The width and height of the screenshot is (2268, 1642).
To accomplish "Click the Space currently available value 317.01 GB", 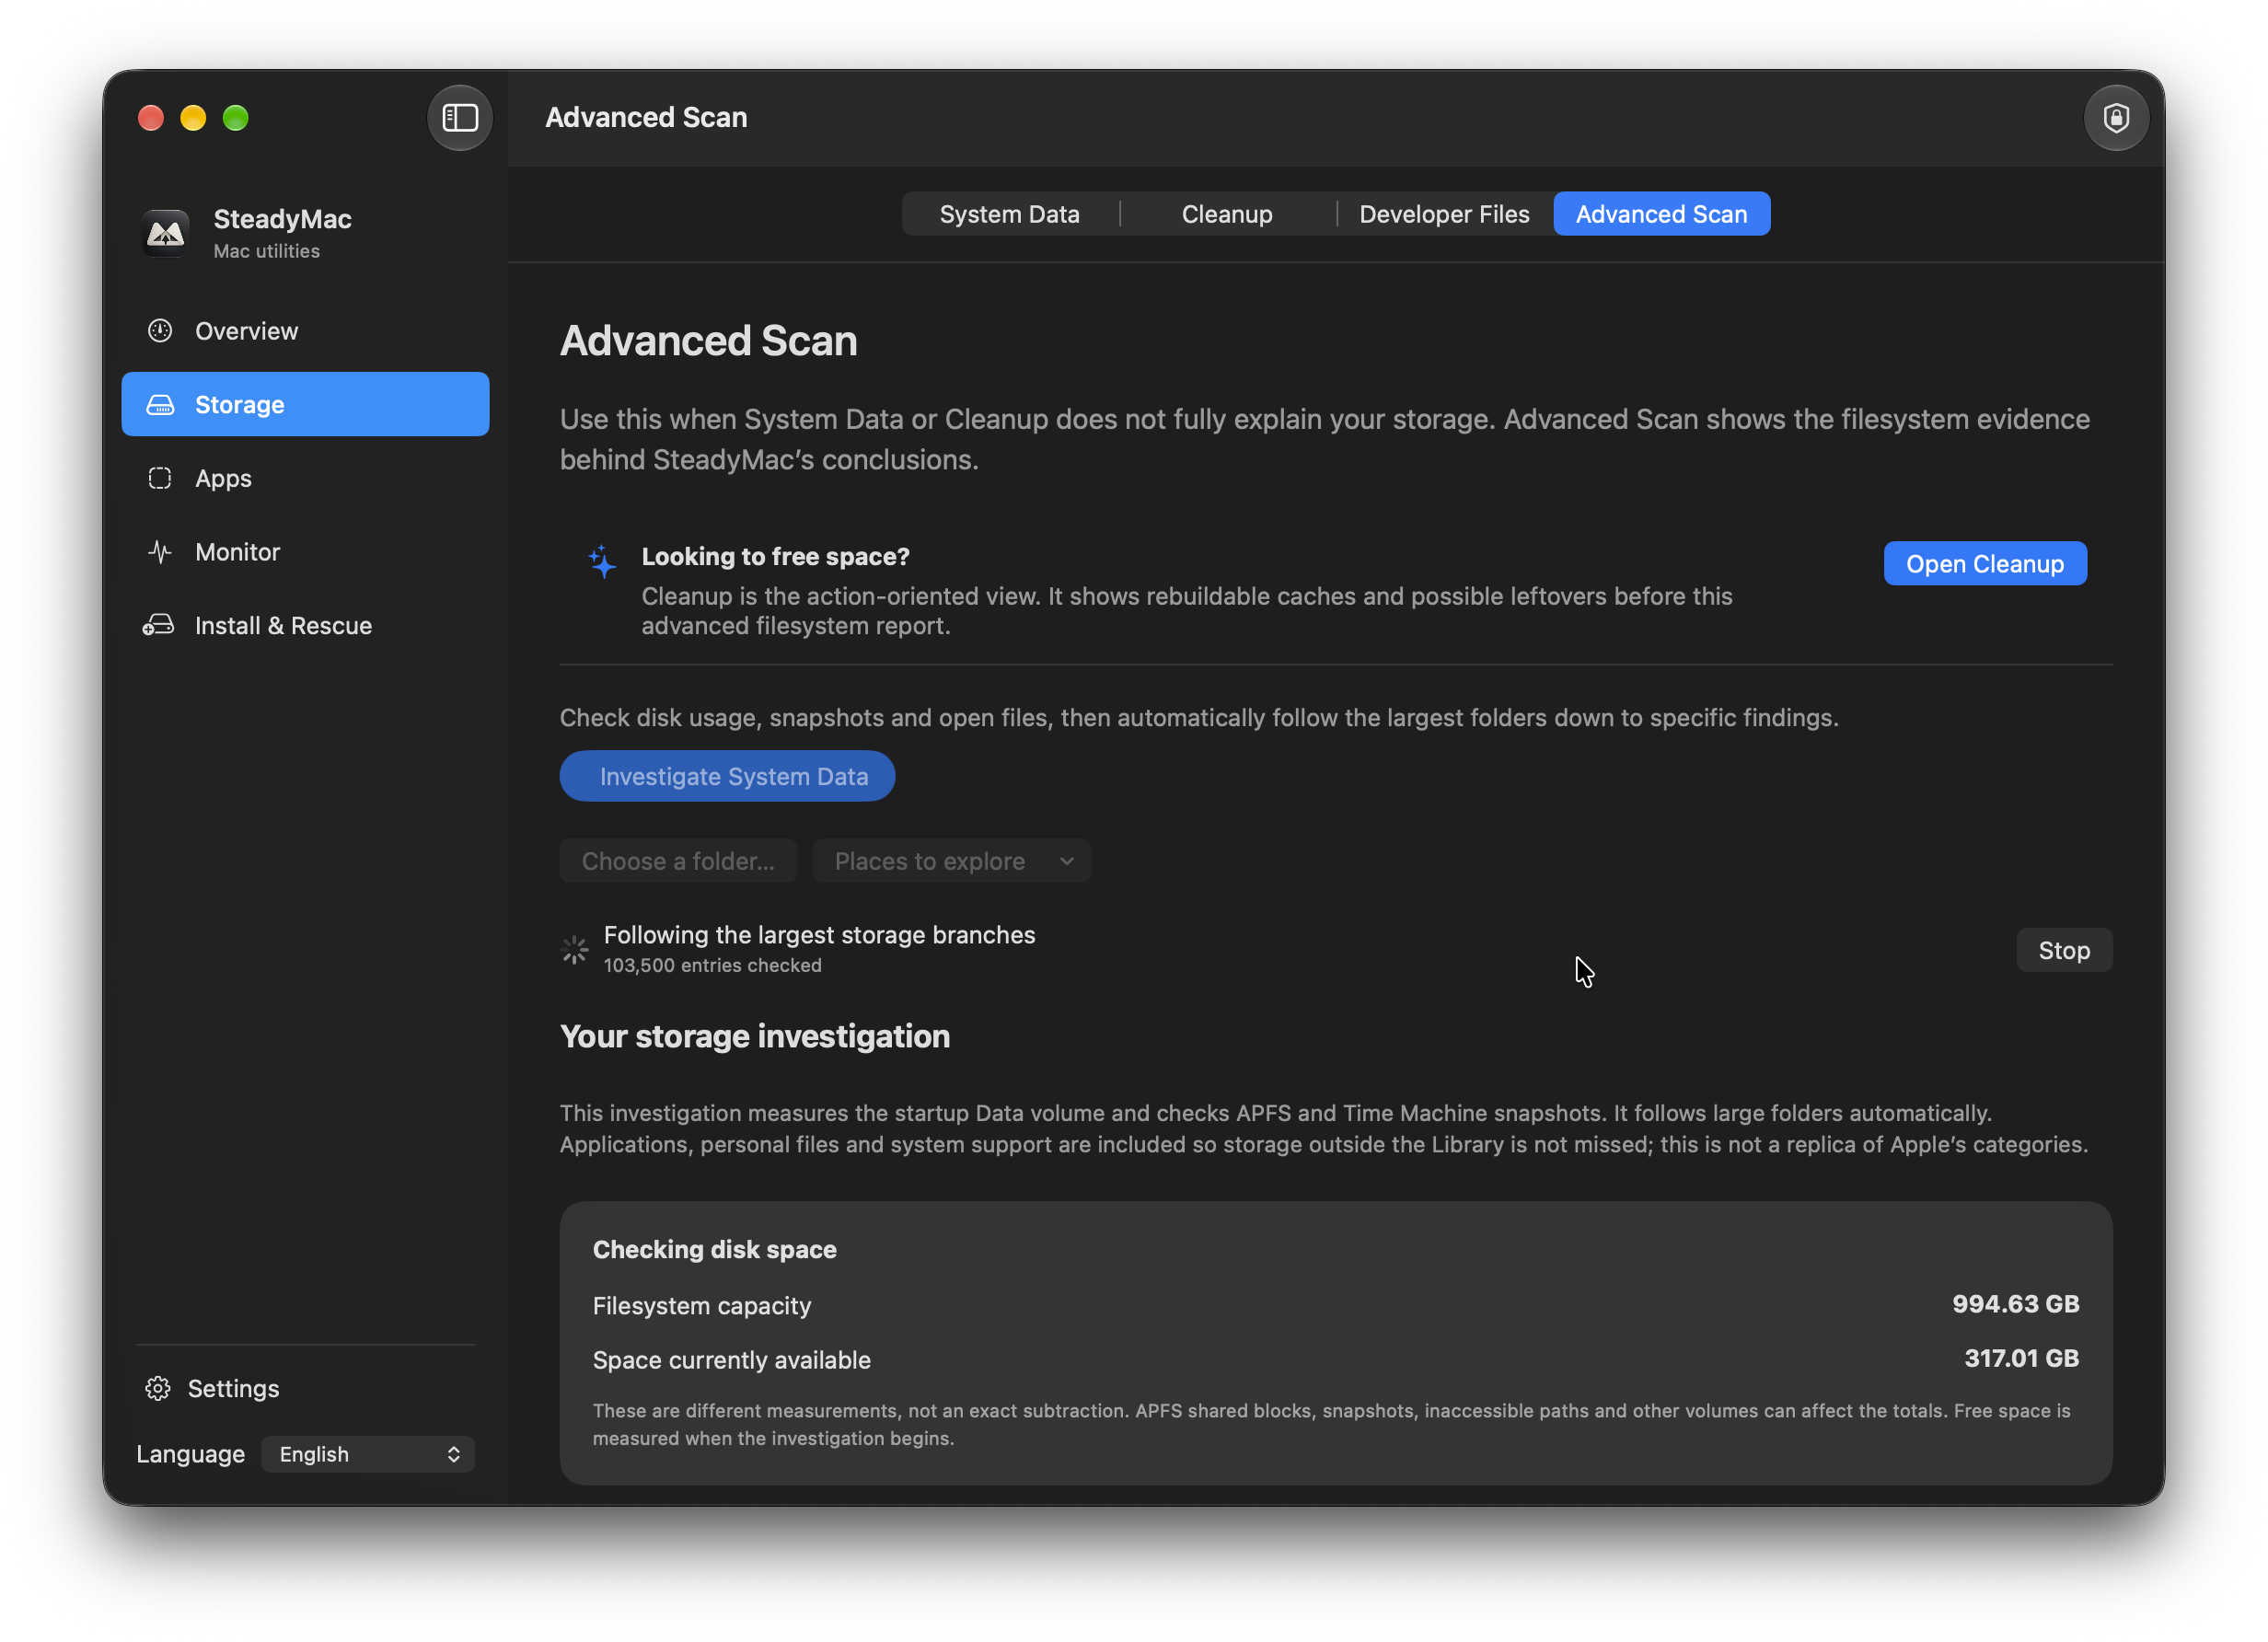I will pos(2021,1358).
